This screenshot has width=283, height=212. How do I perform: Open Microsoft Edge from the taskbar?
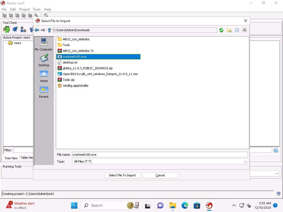point(185,205)
